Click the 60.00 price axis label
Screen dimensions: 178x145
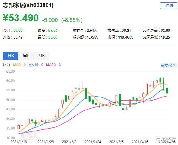point(10,81)
